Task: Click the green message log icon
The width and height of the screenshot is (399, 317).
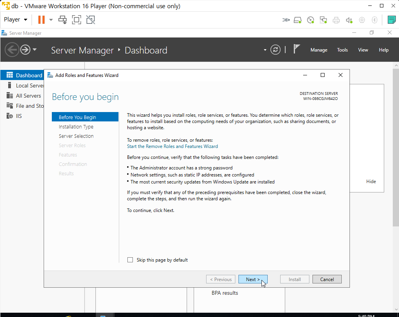Action: [x=392, y=20]
